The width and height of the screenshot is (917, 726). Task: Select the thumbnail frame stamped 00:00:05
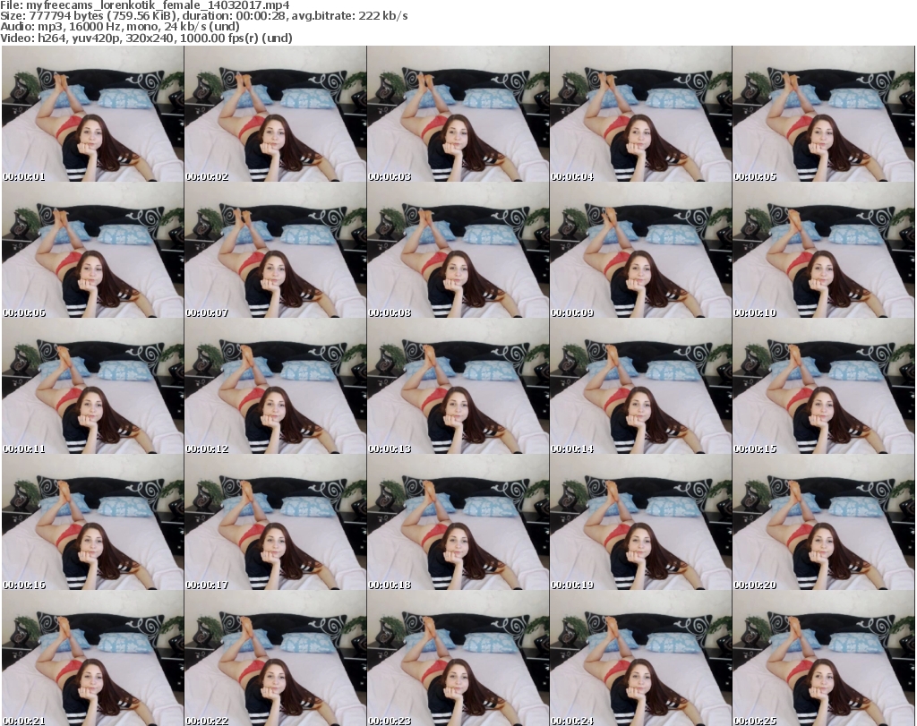[x=824, y=114]
